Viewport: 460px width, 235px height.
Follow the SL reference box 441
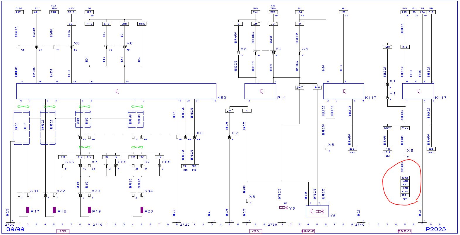pos(36,12)
